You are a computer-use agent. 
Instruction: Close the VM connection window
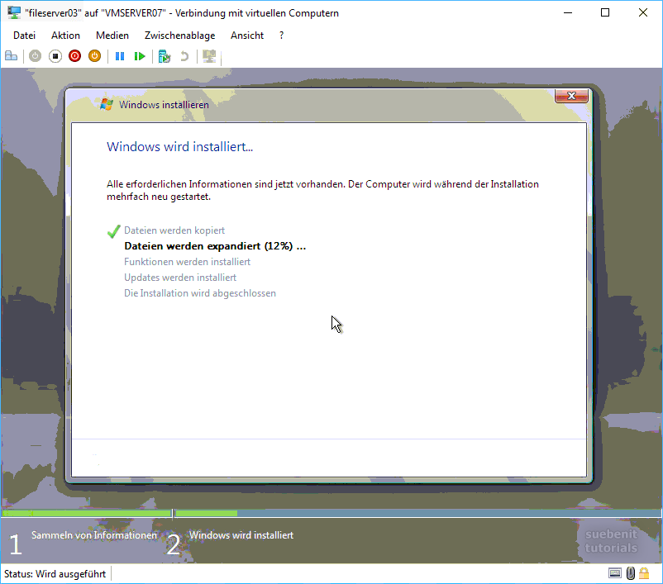642,12
